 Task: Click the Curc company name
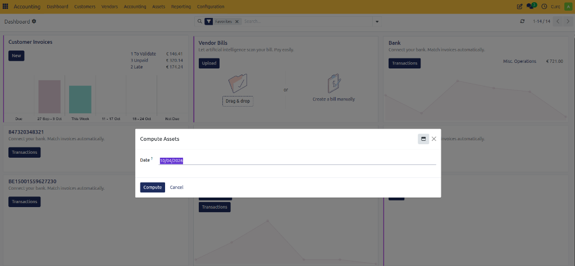coord(555,7)
